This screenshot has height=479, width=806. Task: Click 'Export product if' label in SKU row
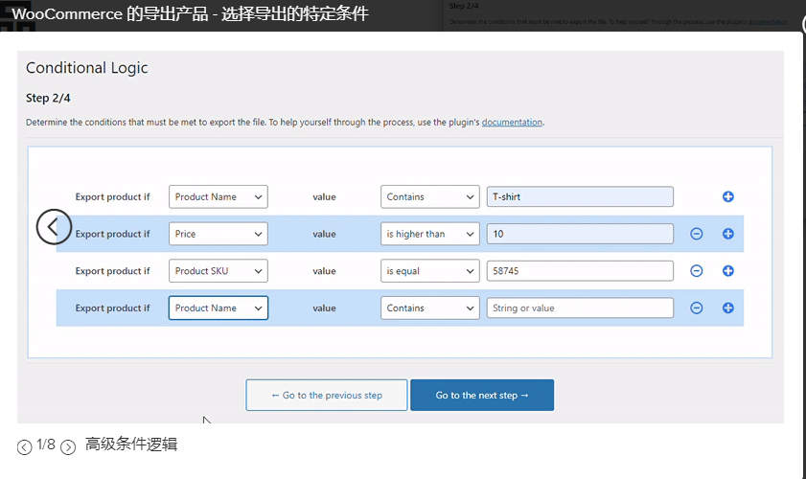(112, 271)
